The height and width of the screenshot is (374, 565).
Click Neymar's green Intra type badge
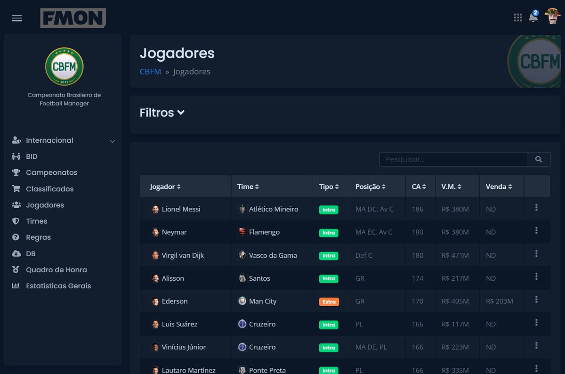[x=329, y=233]
